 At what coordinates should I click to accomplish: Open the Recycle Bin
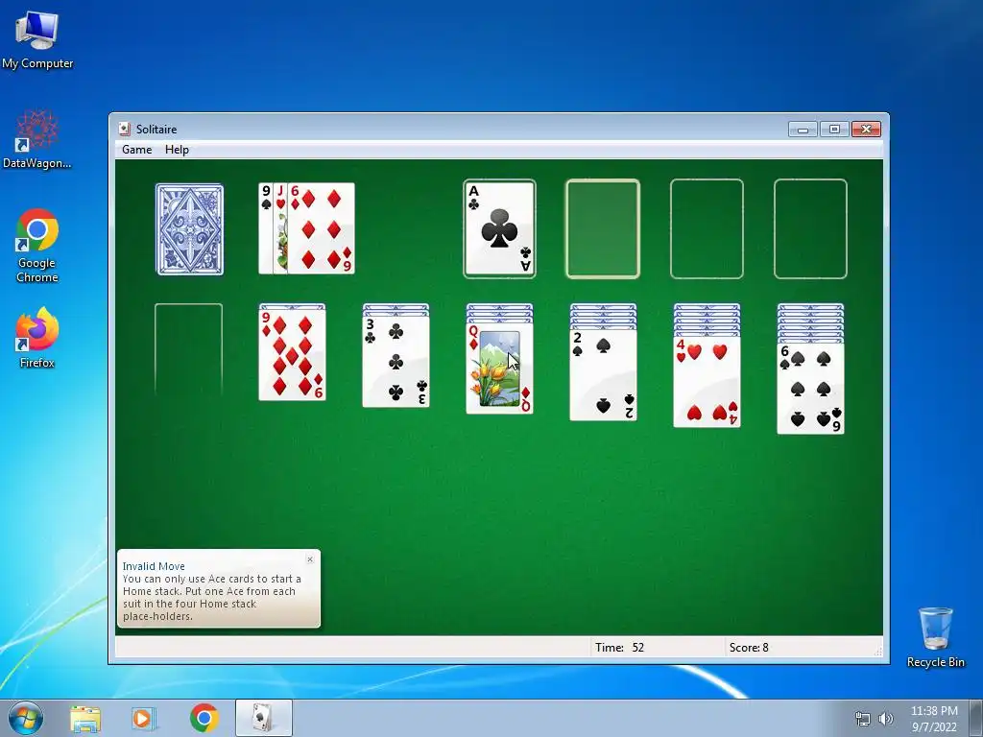point(936,637)
